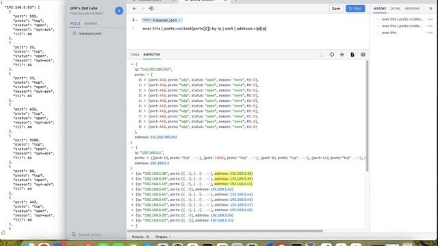Collapse the 192.168.5.1 record
The height and width of the screenshot is (246, 438).
point(132,148)
